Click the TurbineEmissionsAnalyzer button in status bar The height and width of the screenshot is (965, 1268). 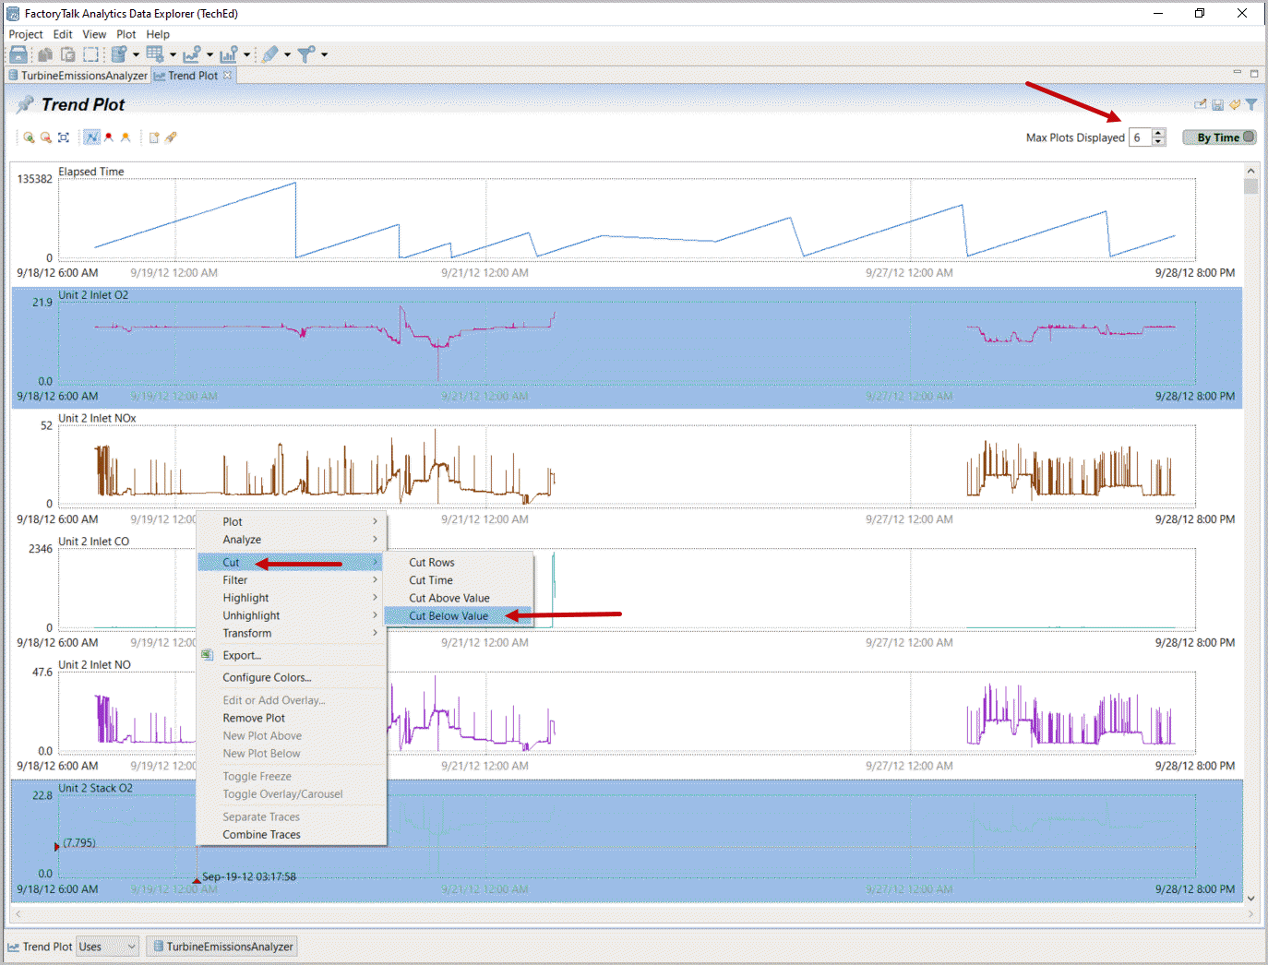222,947
